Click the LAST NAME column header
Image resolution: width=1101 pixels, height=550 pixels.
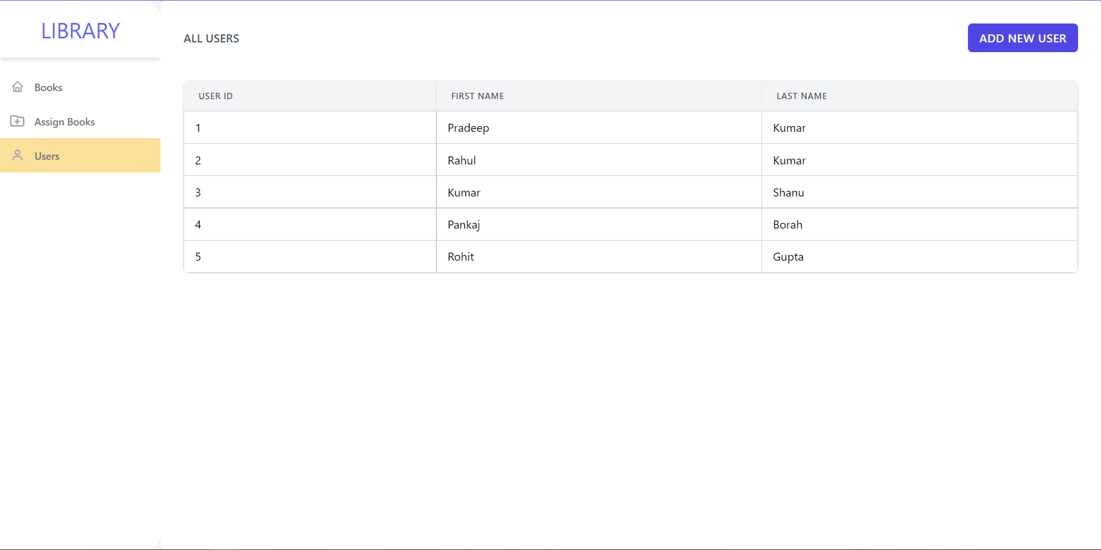click(x=801, y=96)
